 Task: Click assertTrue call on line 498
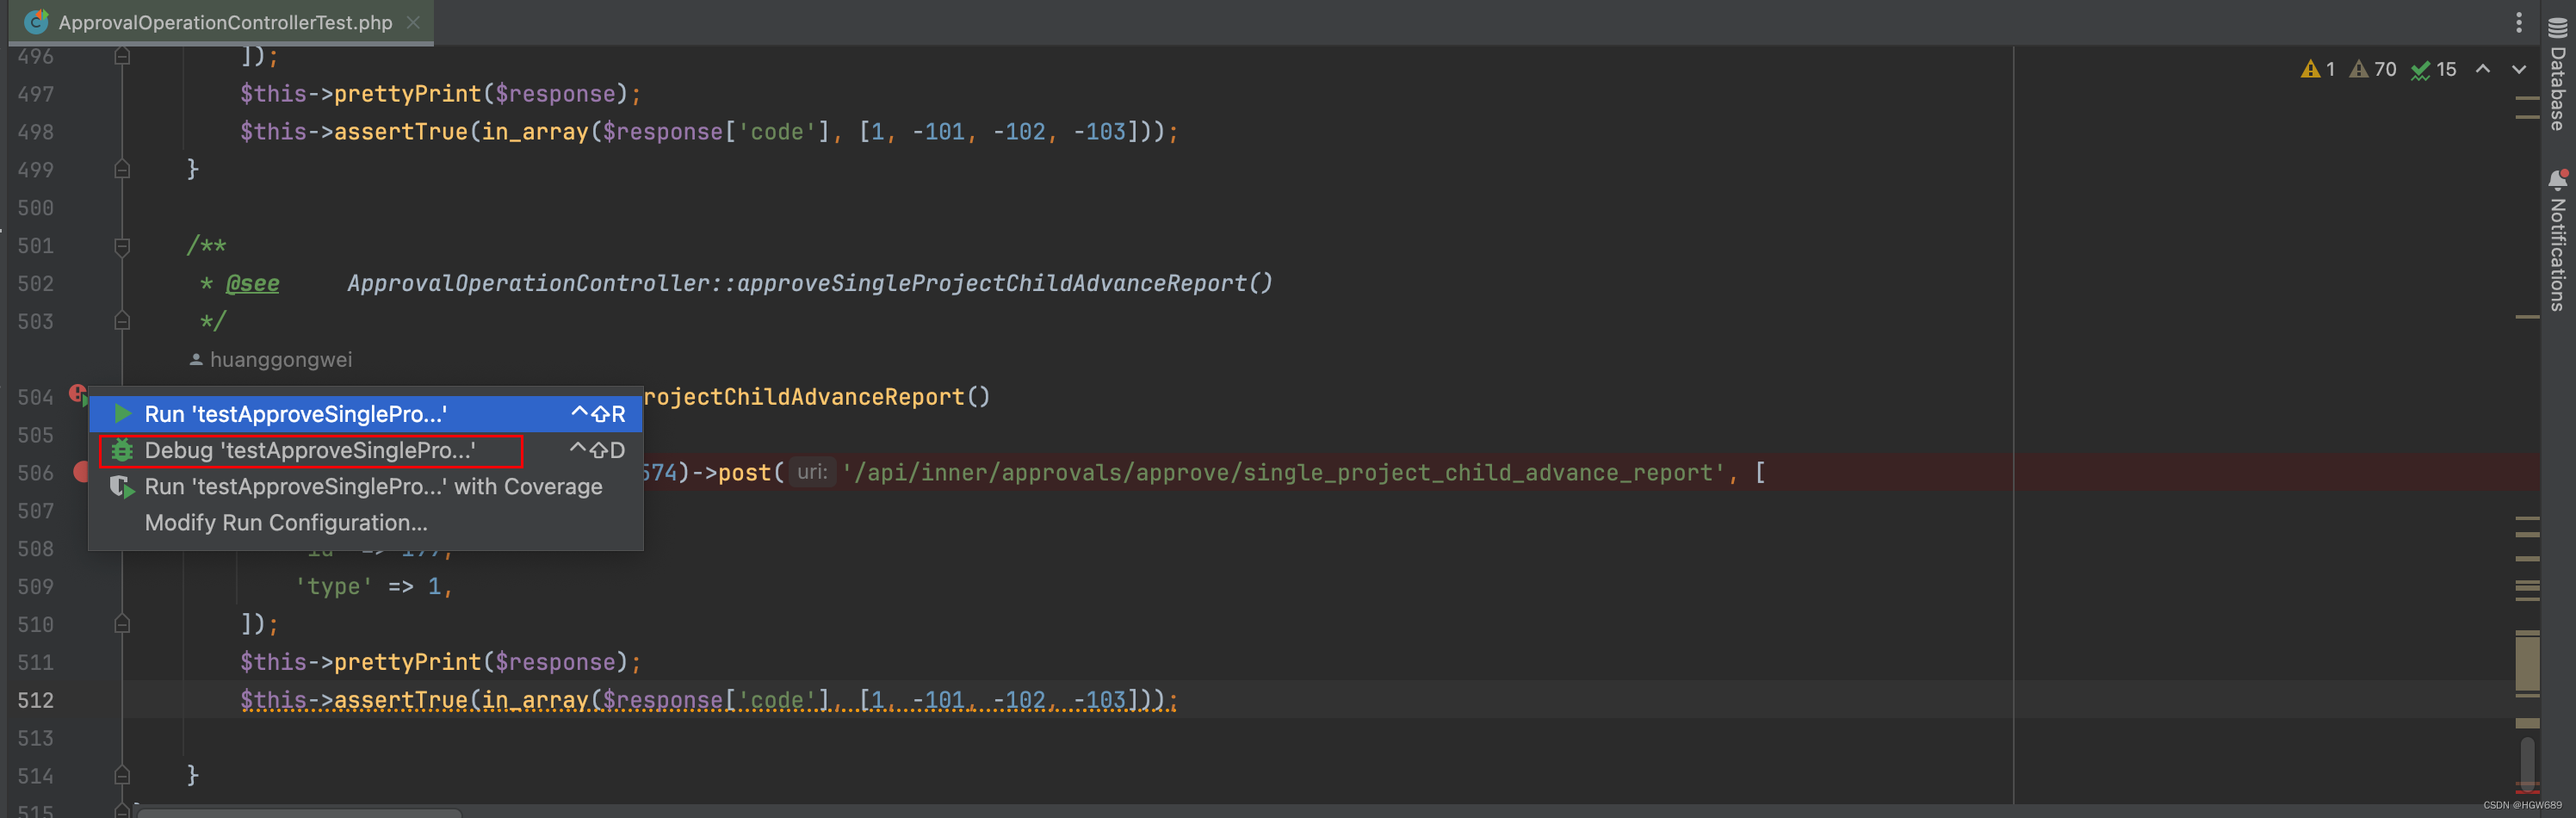click(400, 132)
